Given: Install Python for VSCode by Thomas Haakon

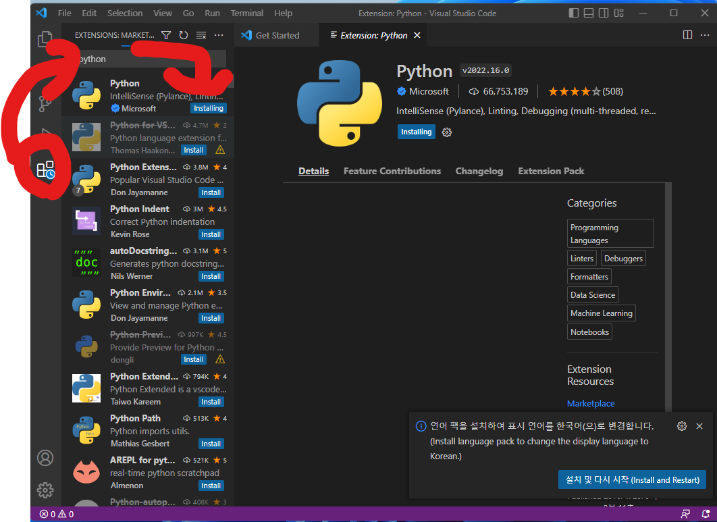Looking at the screenshot, I should 193,150.
